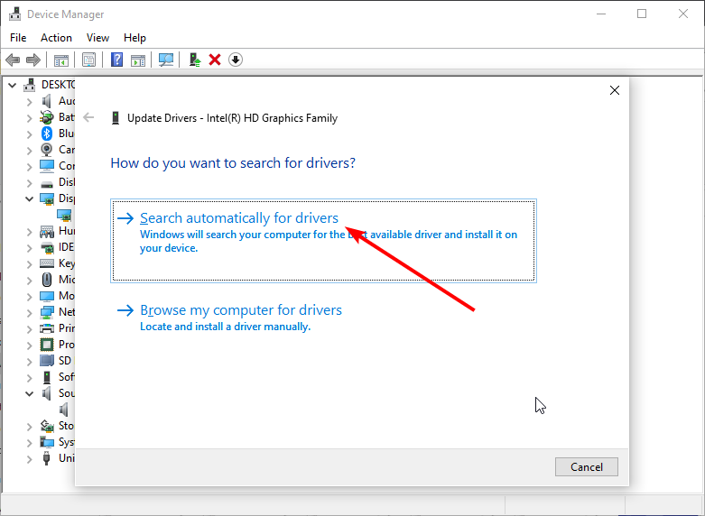Click the red X Uninstall device icon

(215, 60)
